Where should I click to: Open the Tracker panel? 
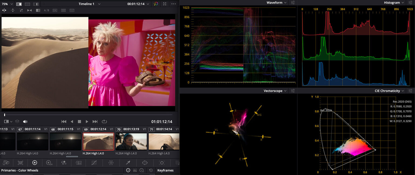coord(161,163)
